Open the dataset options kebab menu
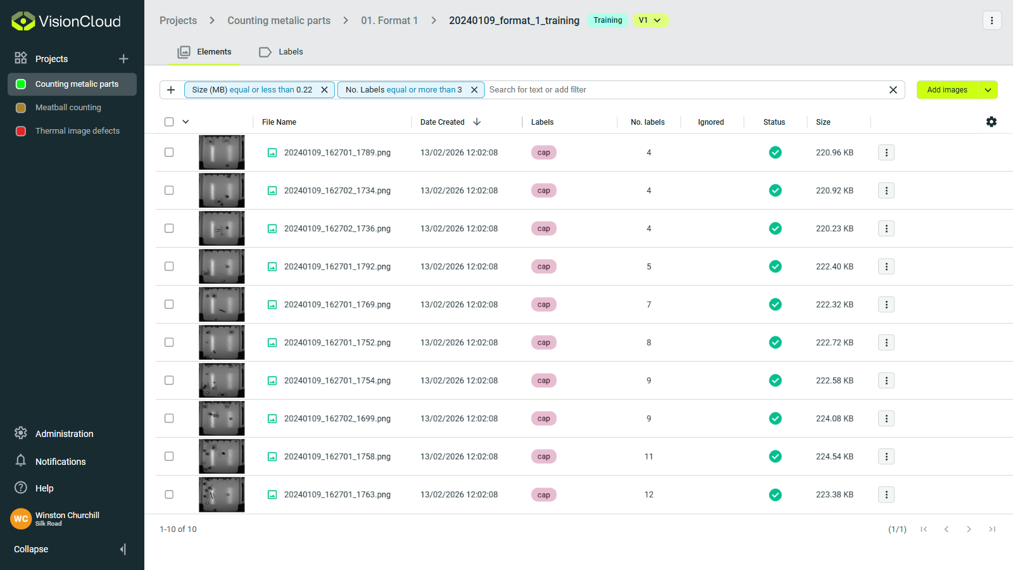The width and height of the screenshot is (1013, 570). click(991, 20)
